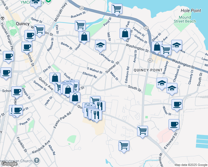Image resolution: width=208 pixels, height=167 pixels.
Task: Open the shopping bag marker near Elm St
Action: pos(55,78)
